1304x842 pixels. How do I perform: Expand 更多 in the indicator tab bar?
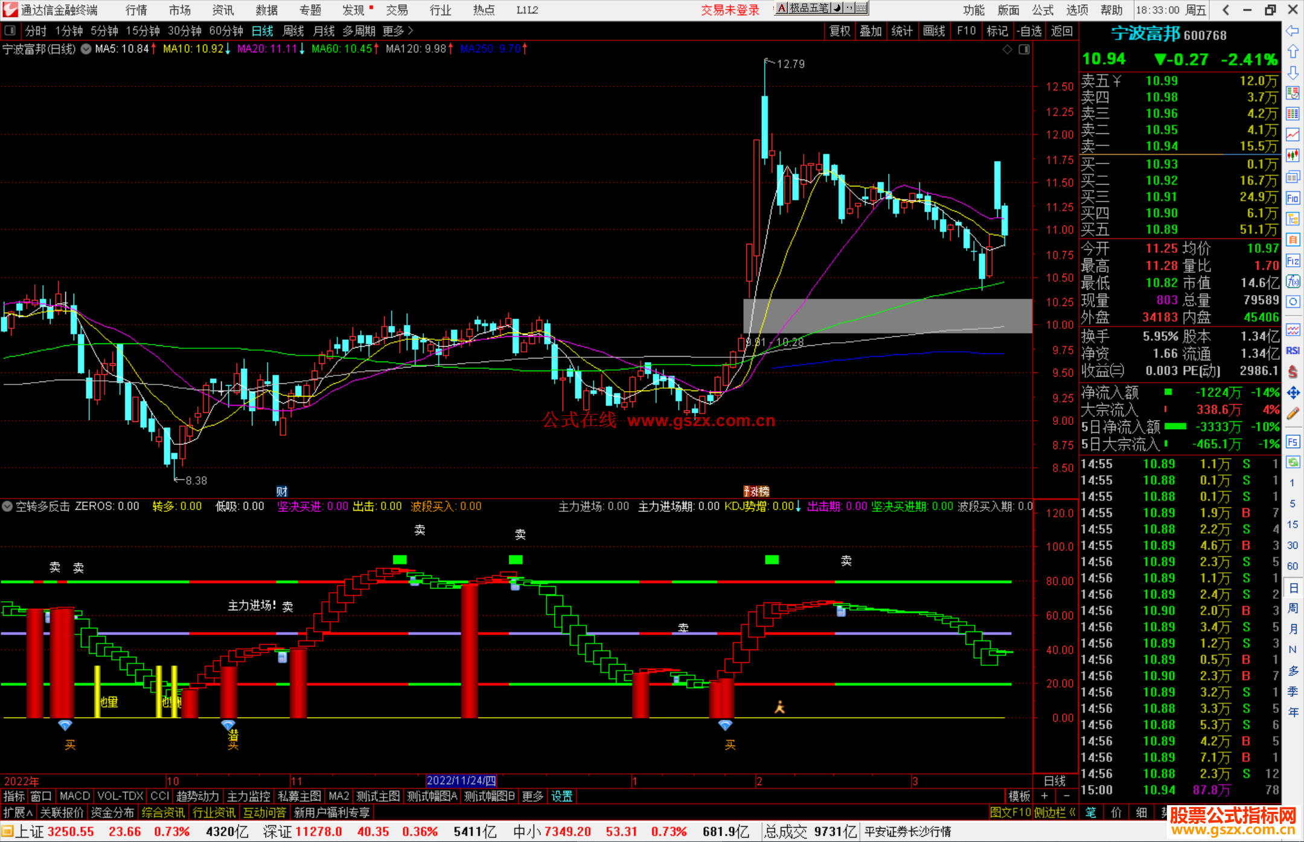click(x=532, y=796)
